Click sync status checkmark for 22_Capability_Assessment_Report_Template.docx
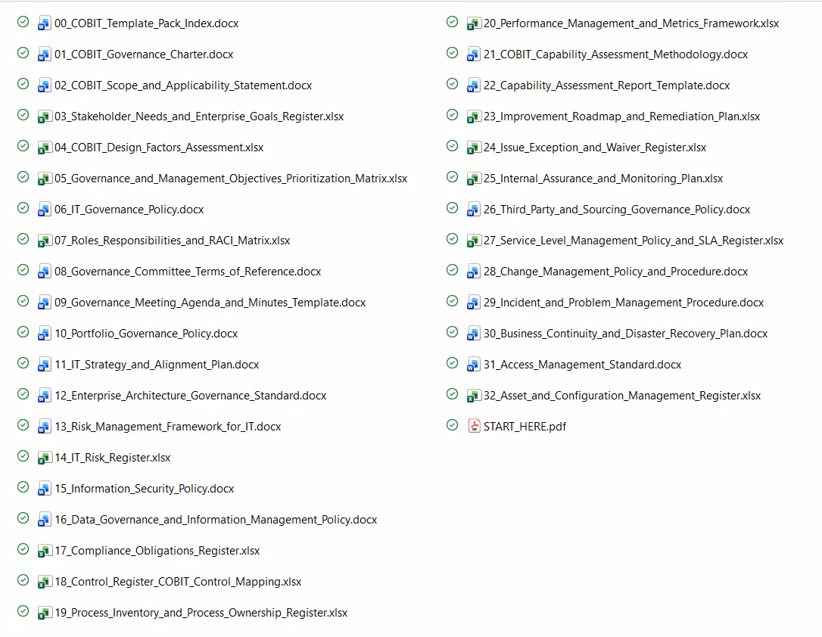This screenshot has width=822, height=637. [x=453, y=84]
